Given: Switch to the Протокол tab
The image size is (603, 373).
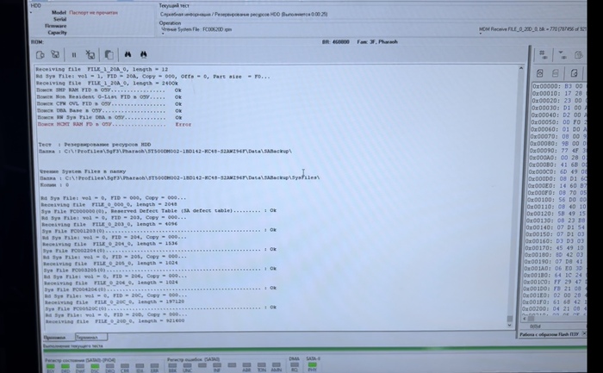Looking at the screenshot, I should [x=55, y=337].
